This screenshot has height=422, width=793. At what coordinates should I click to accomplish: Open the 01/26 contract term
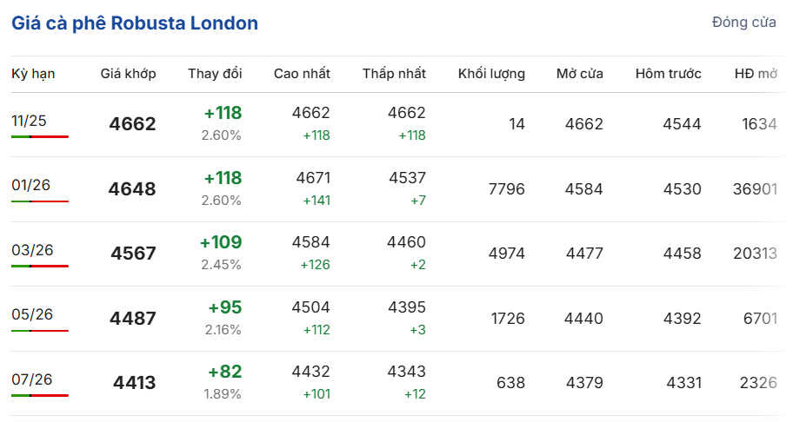coord(29,185)
